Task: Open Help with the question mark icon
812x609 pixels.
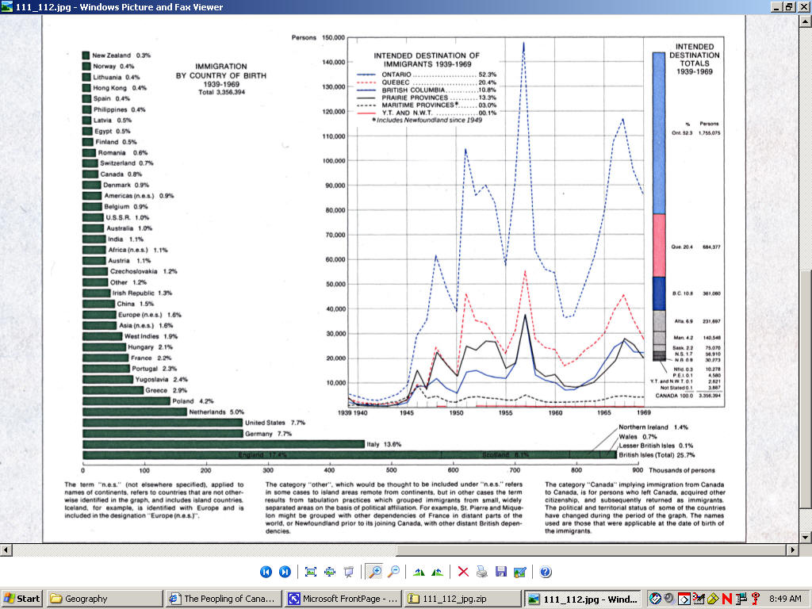Action: (546, 572)
